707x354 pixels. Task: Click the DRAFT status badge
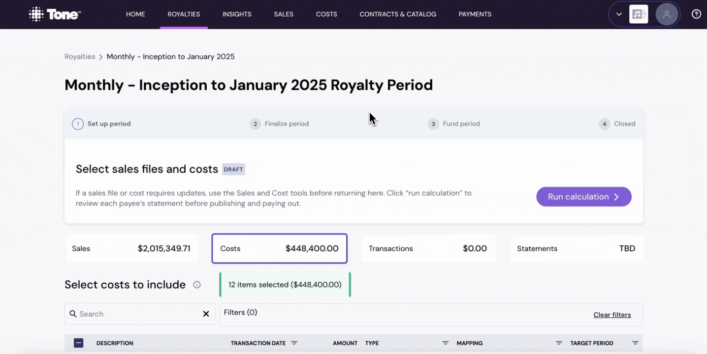[x=233, y=169]
